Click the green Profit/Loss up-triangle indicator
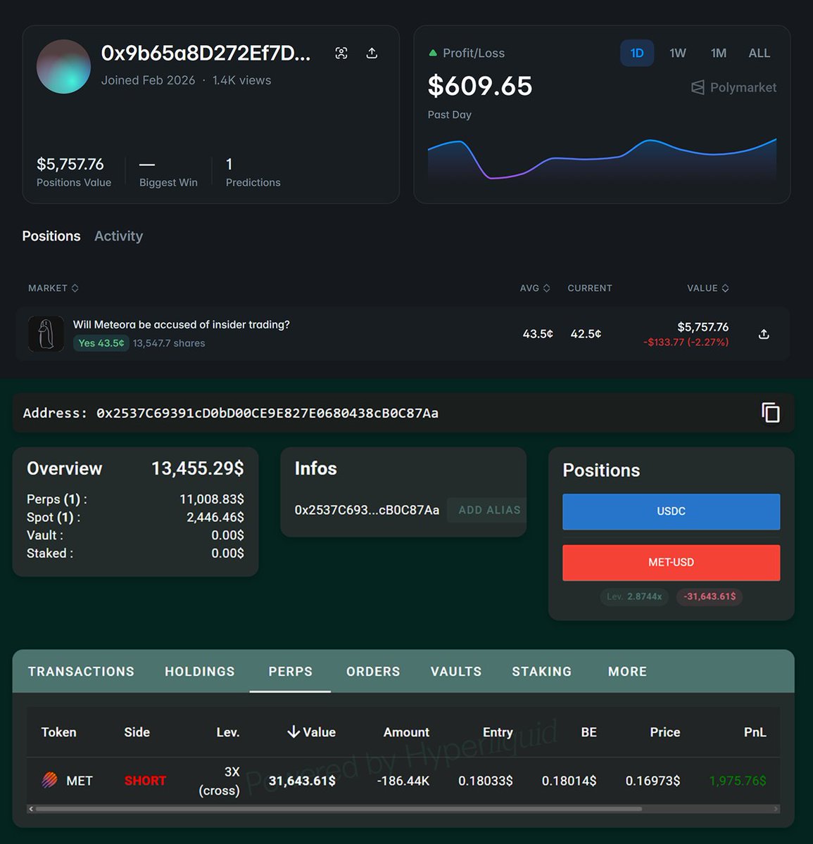The width and height of the screenshot is (813, 844). [x=432, y=53]
